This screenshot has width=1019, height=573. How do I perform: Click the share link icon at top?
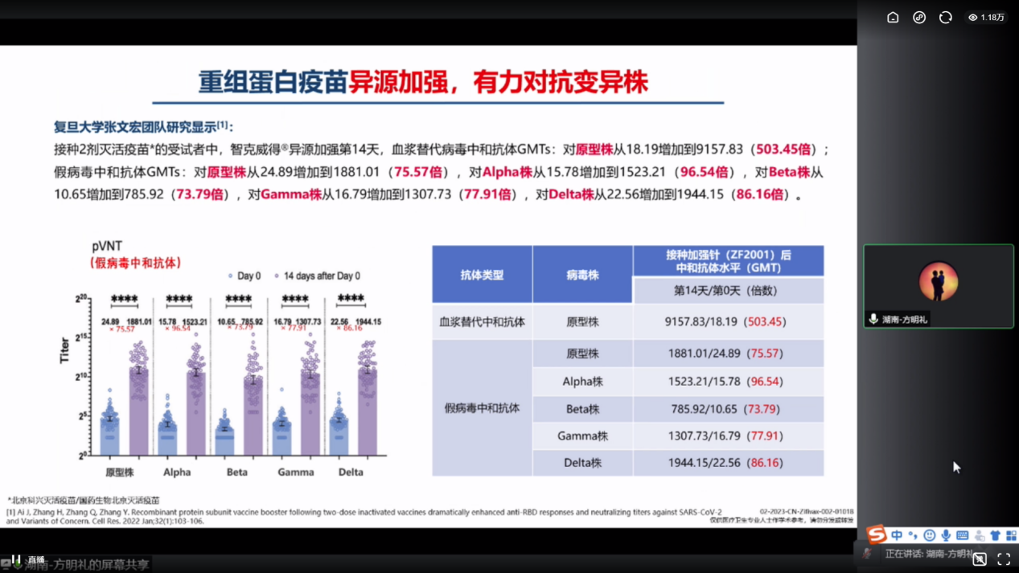pyautogui.click(x=919, y=17)
